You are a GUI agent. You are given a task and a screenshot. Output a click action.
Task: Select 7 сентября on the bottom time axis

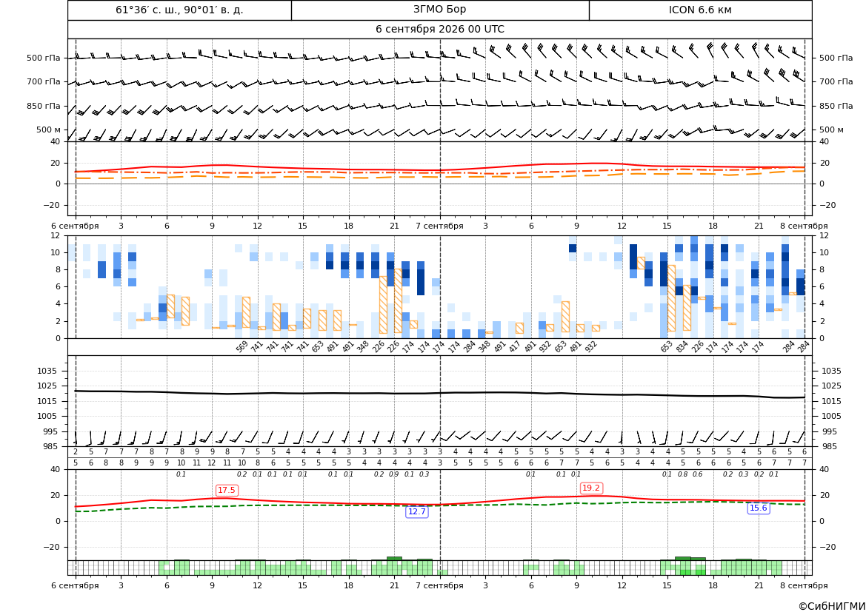[x=439, y=585]
